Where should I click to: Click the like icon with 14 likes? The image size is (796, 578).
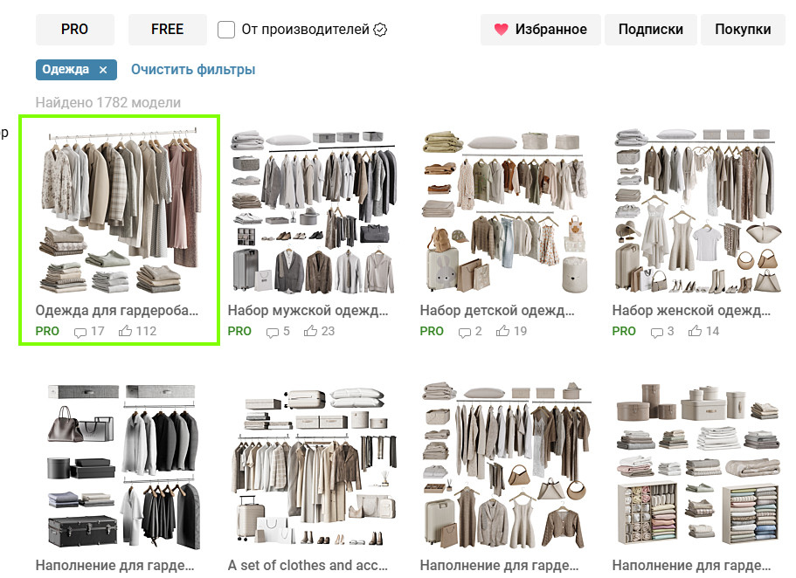point(695,331)
